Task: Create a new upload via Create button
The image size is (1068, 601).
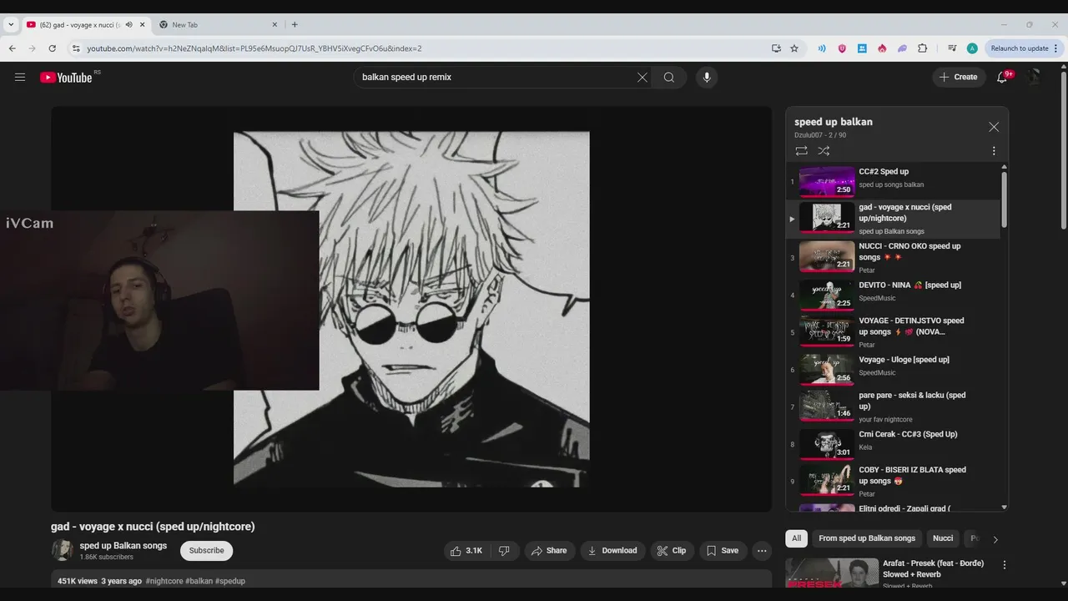Action: click(x=958, y=78)
